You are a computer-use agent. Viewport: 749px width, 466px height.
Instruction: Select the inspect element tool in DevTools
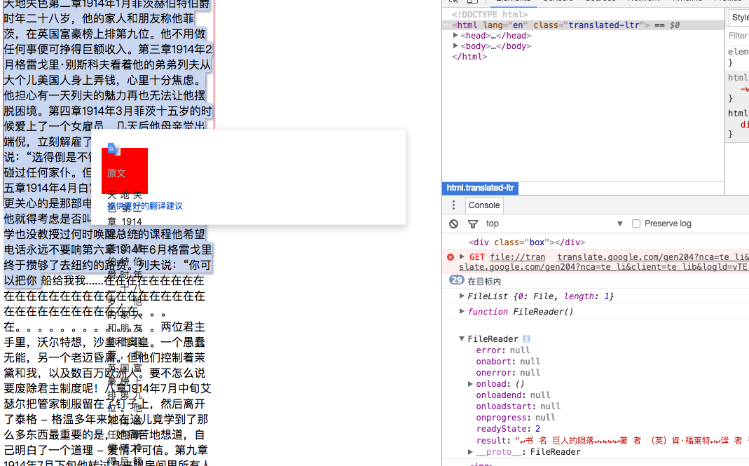coord(454,2)
